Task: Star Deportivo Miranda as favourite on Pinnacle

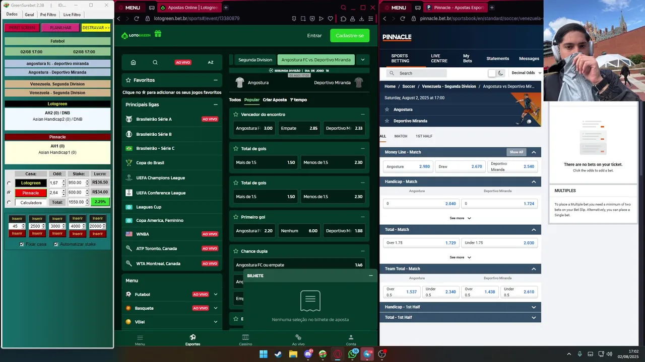Action: coord(387,121)
